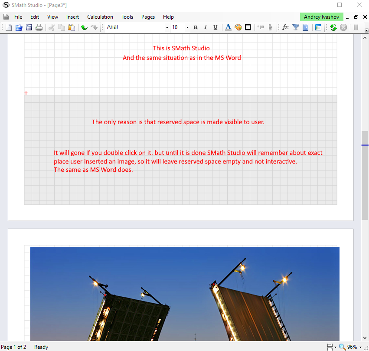Click the Andrey Ivashov account button
The image size is (369, 351).
tap(321, 17)
